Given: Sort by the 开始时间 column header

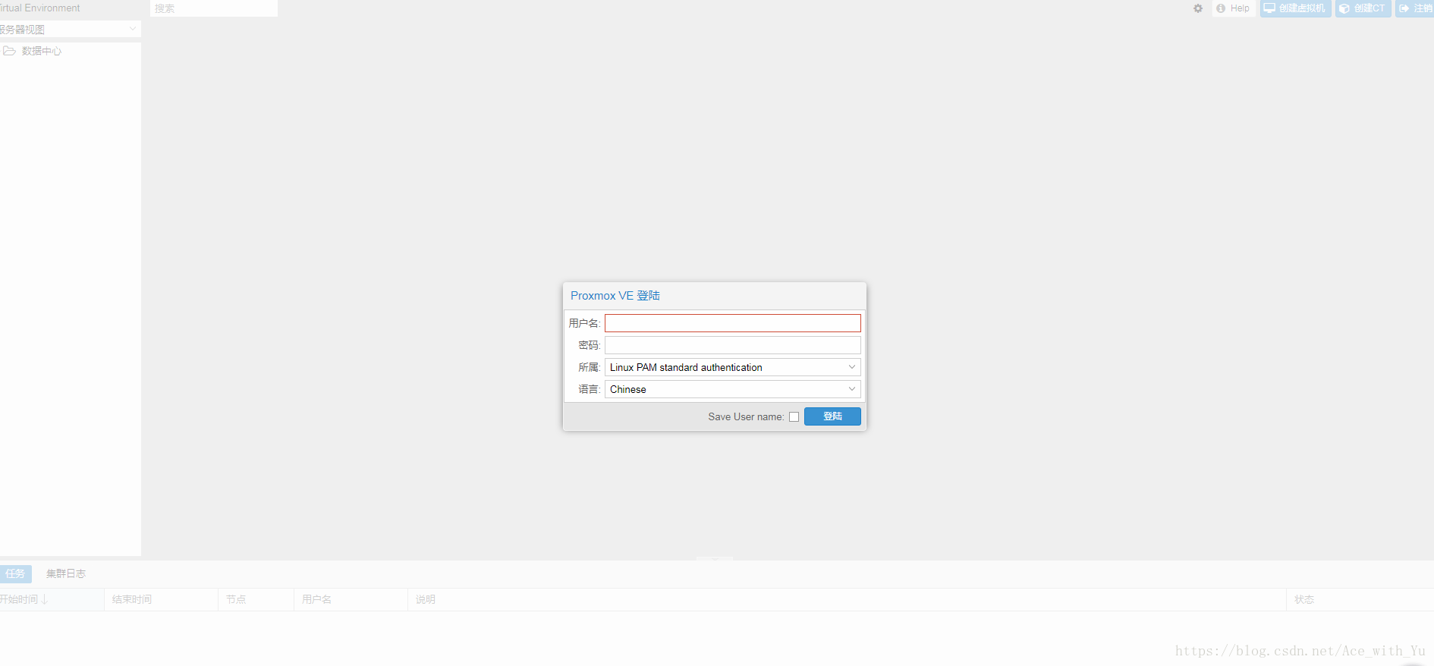Looking at the screenshot, I should 52,599.
